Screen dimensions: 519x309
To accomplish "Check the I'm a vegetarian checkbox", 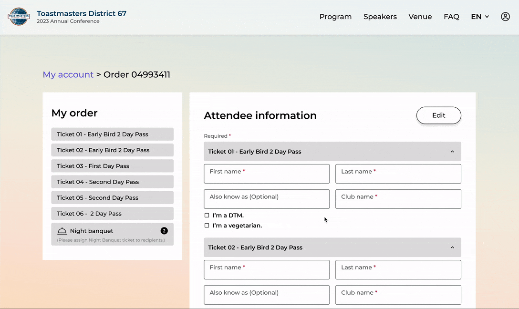I will pyautogui.click(x=207, y=226).
